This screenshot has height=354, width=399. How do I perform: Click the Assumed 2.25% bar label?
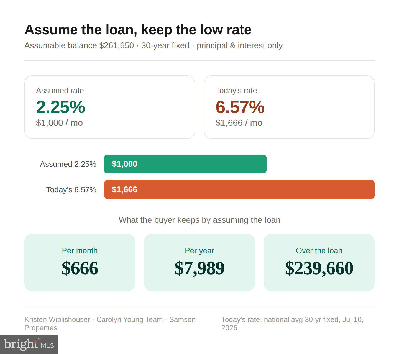(x=68, y=164)
